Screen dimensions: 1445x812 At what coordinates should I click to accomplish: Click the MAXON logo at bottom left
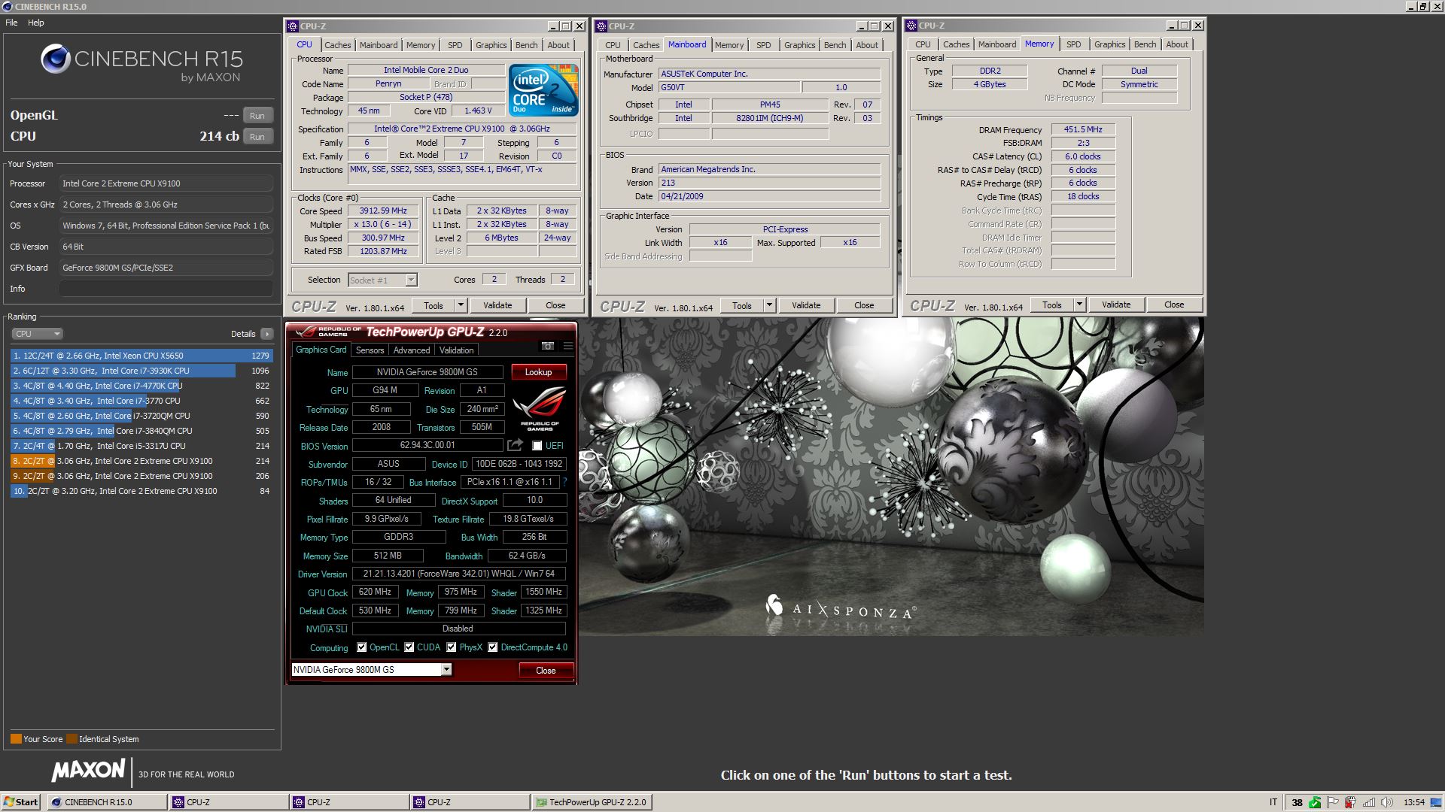pyautogui.click(x=88, y=770)
